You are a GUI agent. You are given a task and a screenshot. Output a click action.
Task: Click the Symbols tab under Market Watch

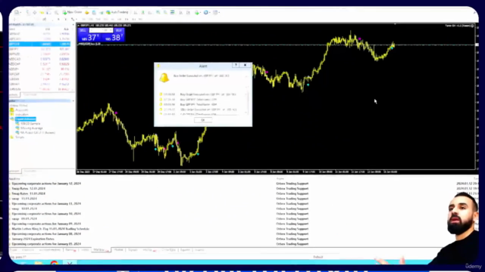click(x=14, y=94)
